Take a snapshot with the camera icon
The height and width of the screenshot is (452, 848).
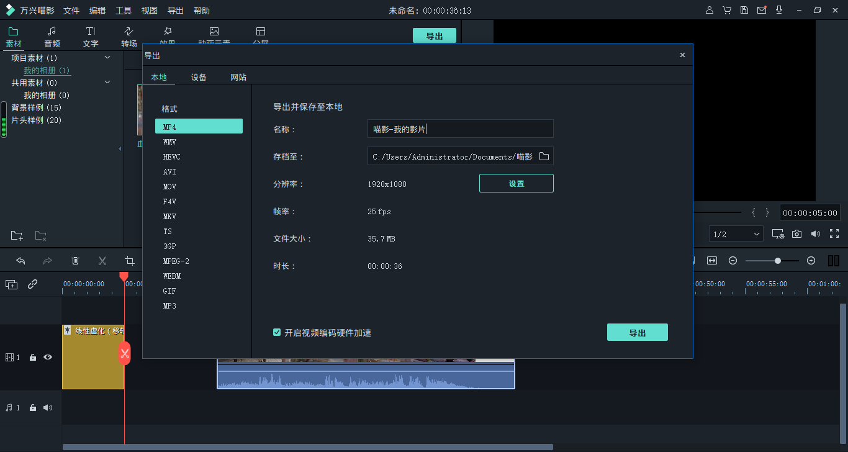coord(796,233)
